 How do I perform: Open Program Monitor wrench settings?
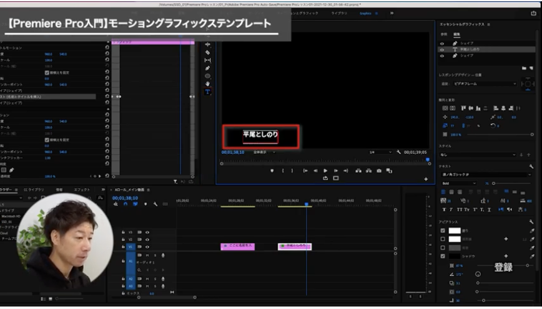pyautogui.click(x=398, y=152)
